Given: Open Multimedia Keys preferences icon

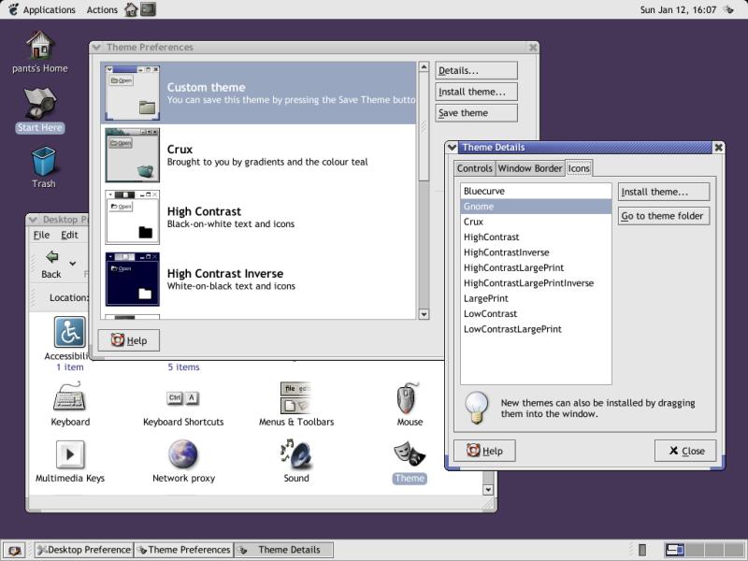Looking at the screenshot, I should click(70, 455).
